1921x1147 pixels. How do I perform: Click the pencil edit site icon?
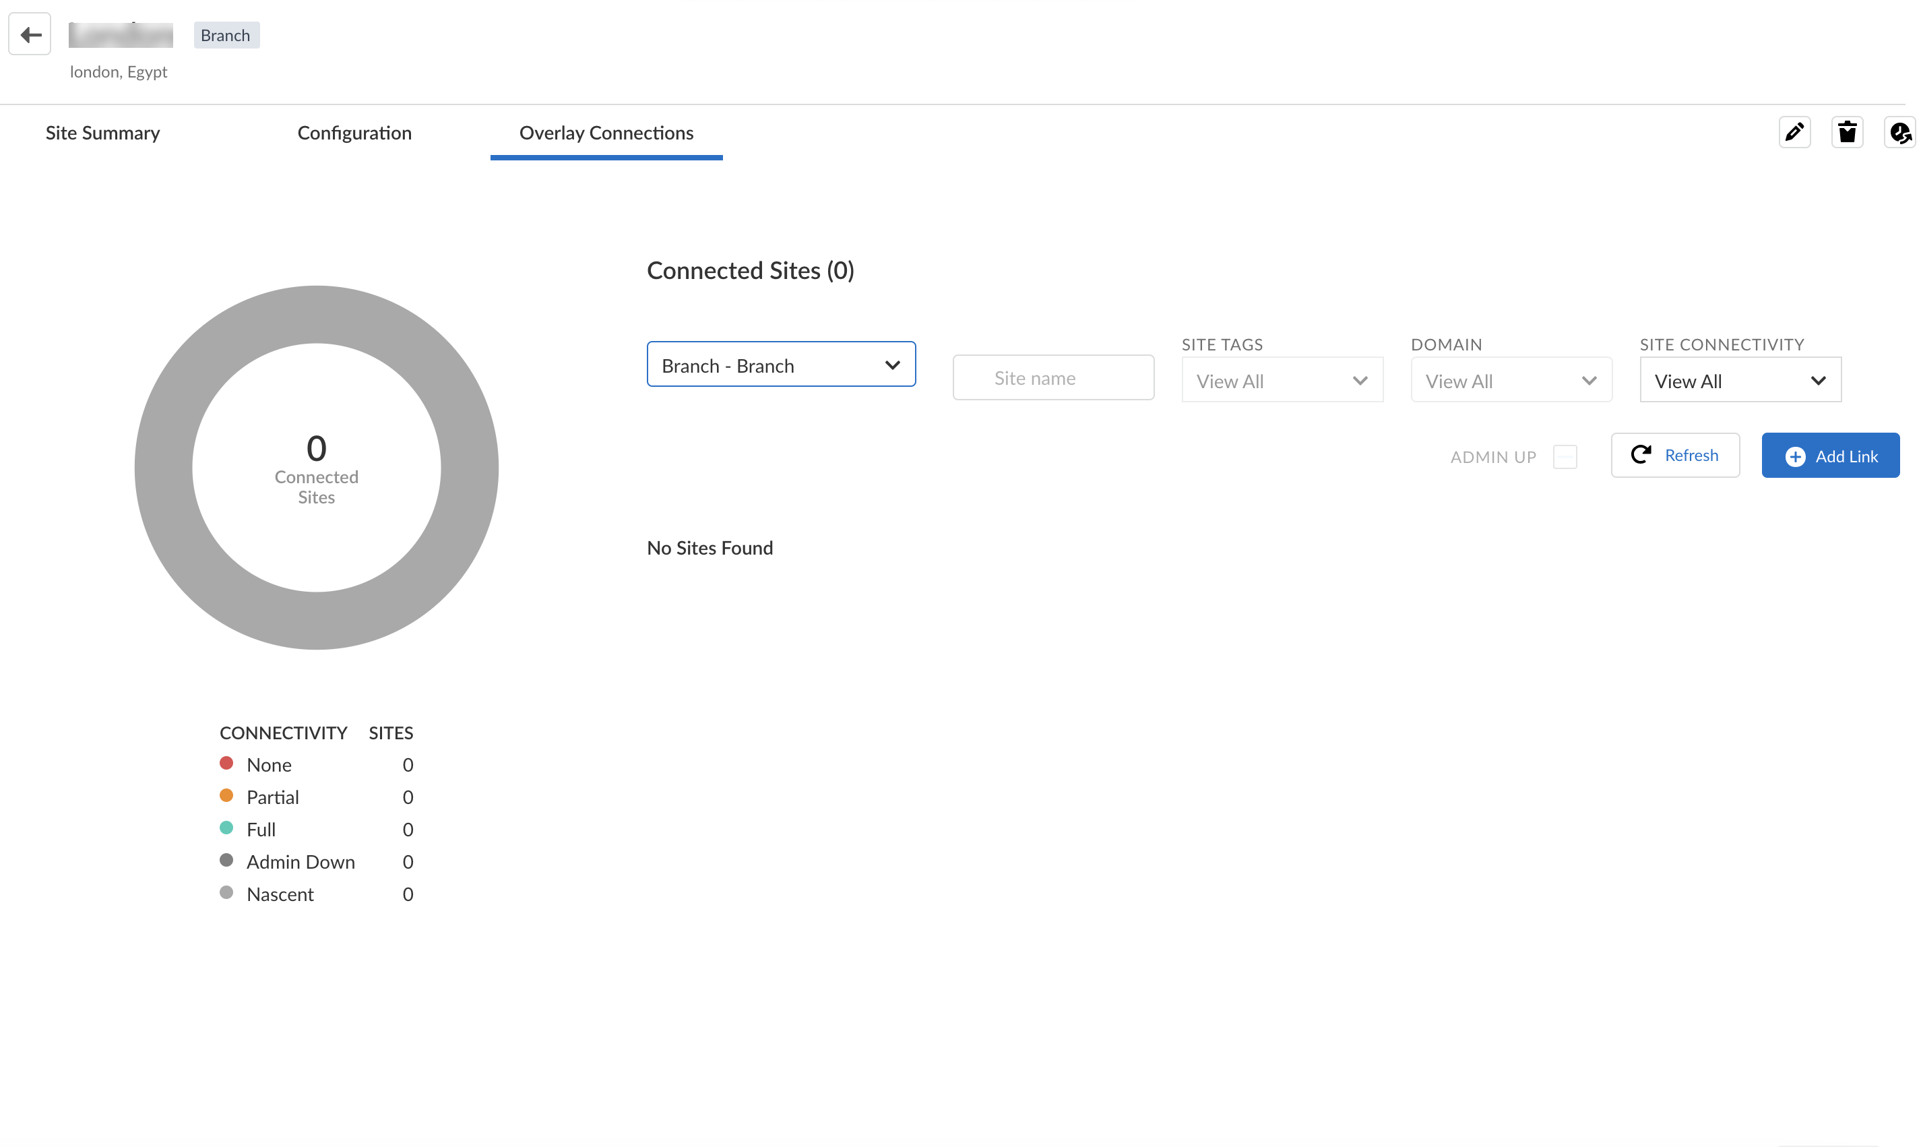tap(1794, 132)
